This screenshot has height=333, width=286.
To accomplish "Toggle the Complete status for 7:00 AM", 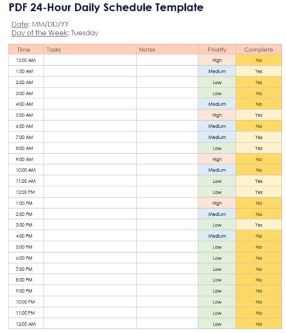I will click(259, 137).
